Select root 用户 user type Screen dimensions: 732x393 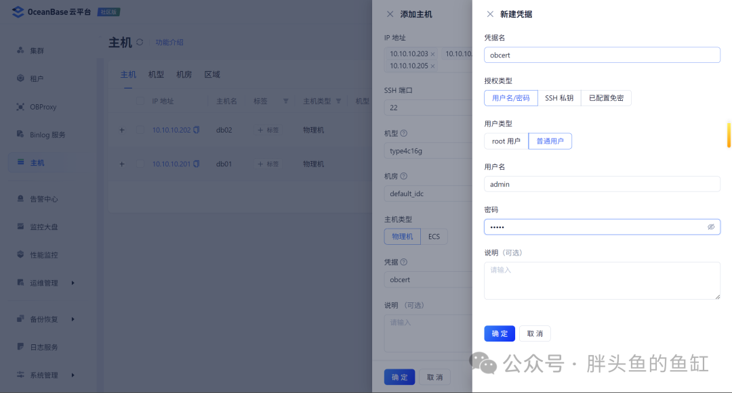[x=506, y=141]
